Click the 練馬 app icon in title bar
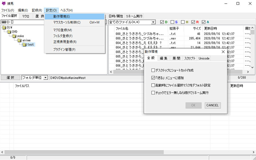Screen dimensions: 256x160 [x=4, y=3]
